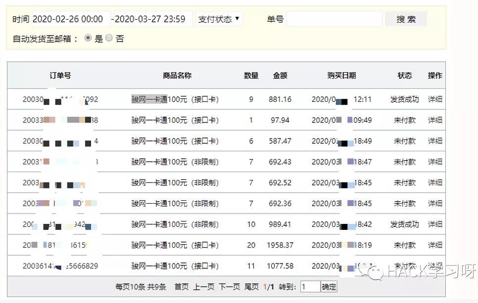Select the 否 option for 自动发货至邮箱

tap(108, 38)
